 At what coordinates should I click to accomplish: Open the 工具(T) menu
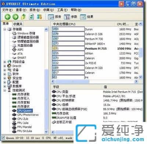click(62, 10)
